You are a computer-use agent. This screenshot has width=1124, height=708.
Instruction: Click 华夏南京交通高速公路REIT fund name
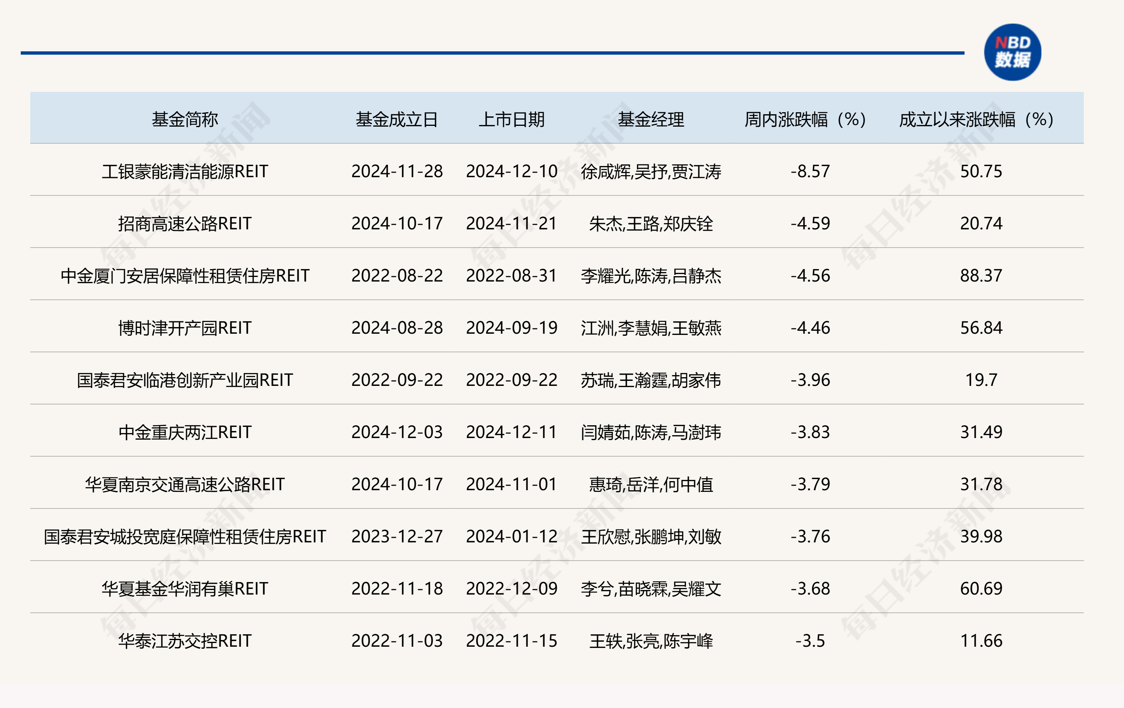(185, 484)
